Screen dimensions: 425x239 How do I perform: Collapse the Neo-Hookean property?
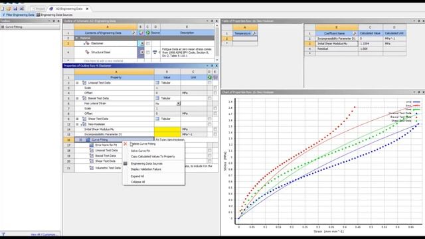pos(77,124)
